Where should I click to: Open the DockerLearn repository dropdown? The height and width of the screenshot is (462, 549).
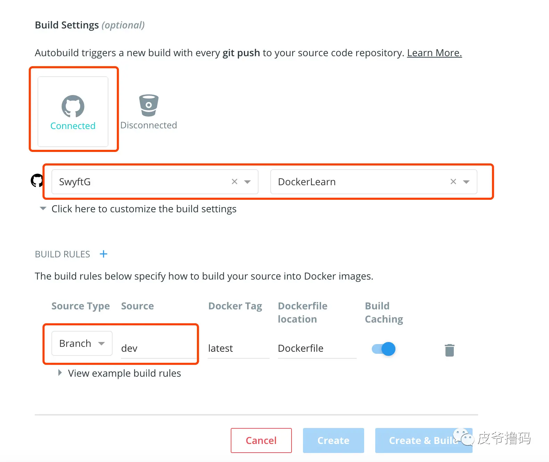[466, 182]
